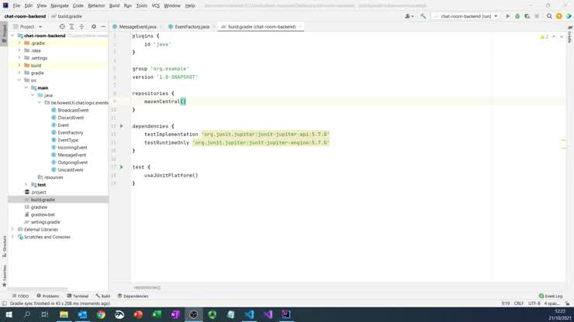
Task: Open the Event Log
Action: 551,296
